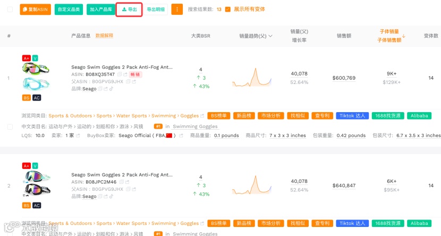Click the 导出 export button
Viewport: 441px width, 236px height.
coord(129,9)
